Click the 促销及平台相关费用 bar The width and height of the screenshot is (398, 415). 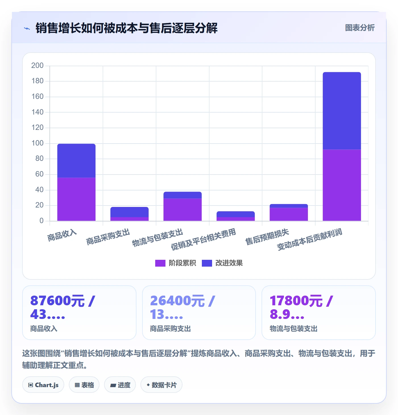236,216
